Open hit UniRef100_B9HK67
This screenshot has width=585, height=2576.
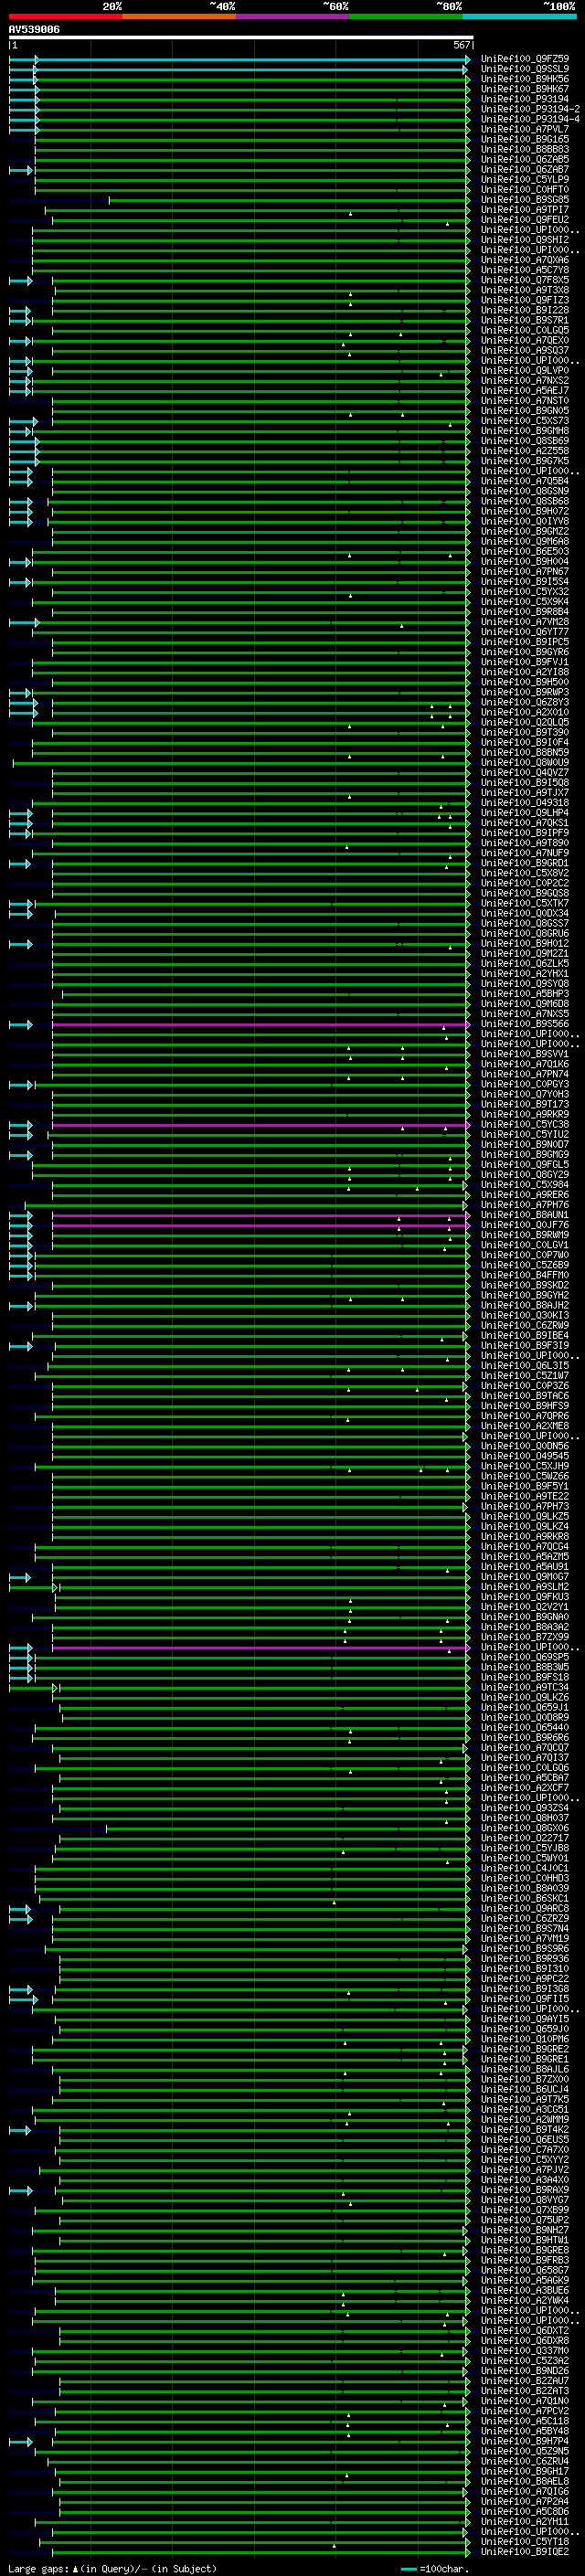(x=525, y=89)
